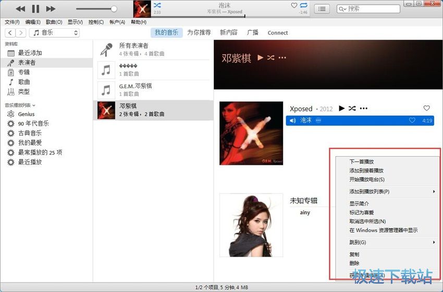The width and height of the screenshot is (443, 292).
Task: Go back with the left arrow button
Action: click(10, 33)
